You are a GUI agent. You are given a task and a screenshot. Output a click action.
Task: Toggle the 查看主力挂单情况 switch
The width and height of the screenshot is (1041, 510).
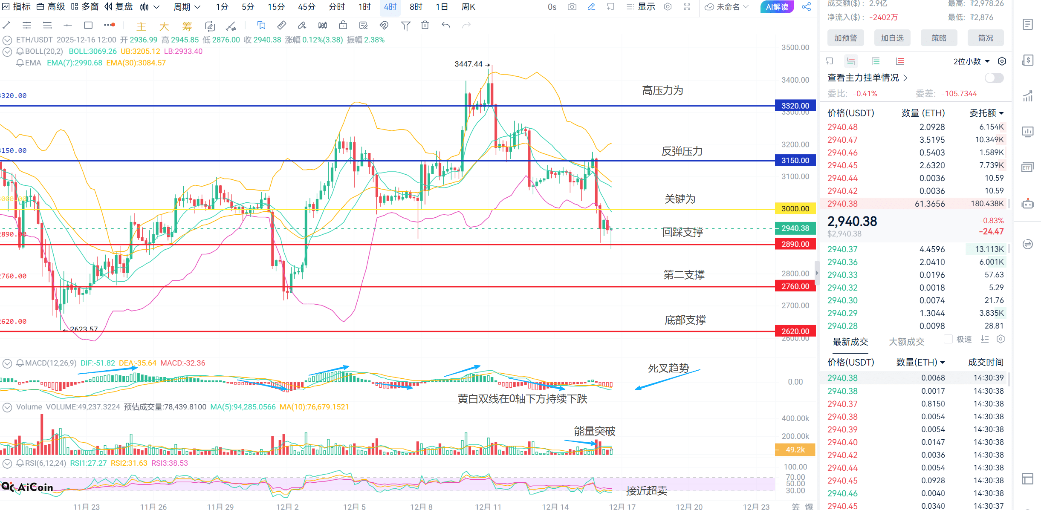pos(994,78)
